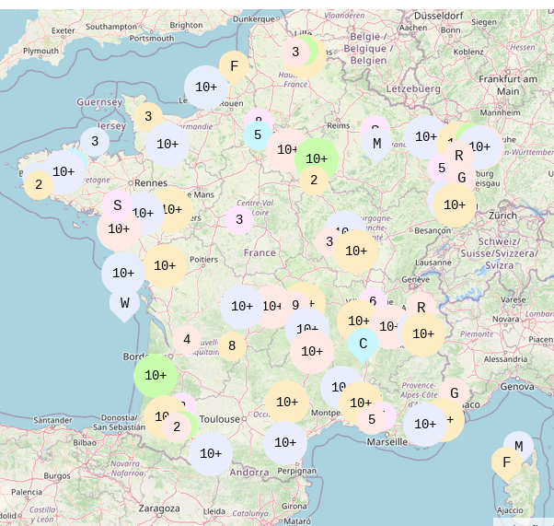Click the 3 cluster labeled near Centre-Val de Loire
The width and height of the screenshot is (554, 526).
239,220
